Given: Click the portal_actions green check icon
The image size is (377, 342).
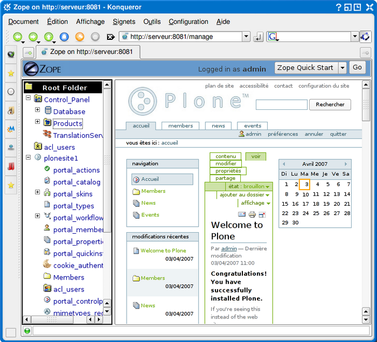Looking at the screenshot, I should point(47,169).
